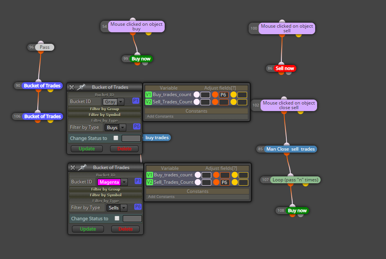Click Update in the Magenta bucket panel
Viewport: 386px width, 259px height.
[88, 229]
